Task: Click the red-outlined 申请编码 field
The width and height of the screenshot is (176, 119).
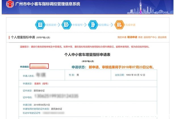Action: 39,66
